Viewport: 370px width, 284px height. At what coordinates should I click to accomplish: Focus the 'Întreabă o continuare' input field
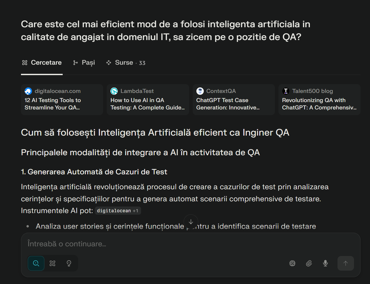[191, 244]
